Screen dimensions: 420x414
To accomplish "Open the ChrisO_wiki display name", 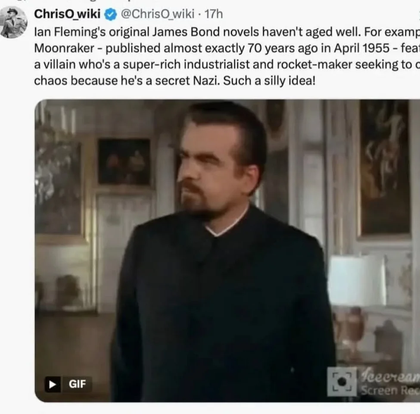I will 67,14.
